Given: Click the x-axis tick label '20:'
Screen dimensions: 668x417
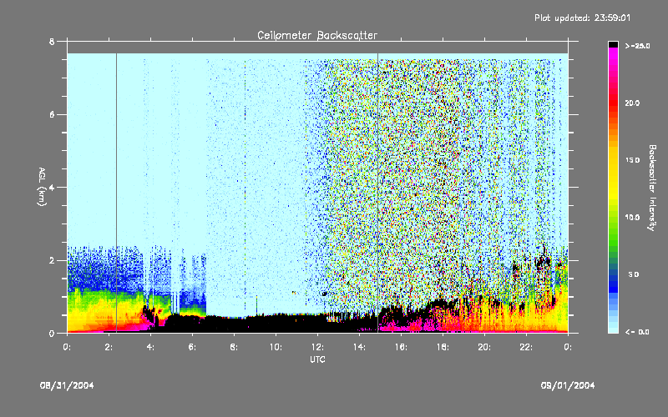Looking at the screenshot, I should pos(484,347).
